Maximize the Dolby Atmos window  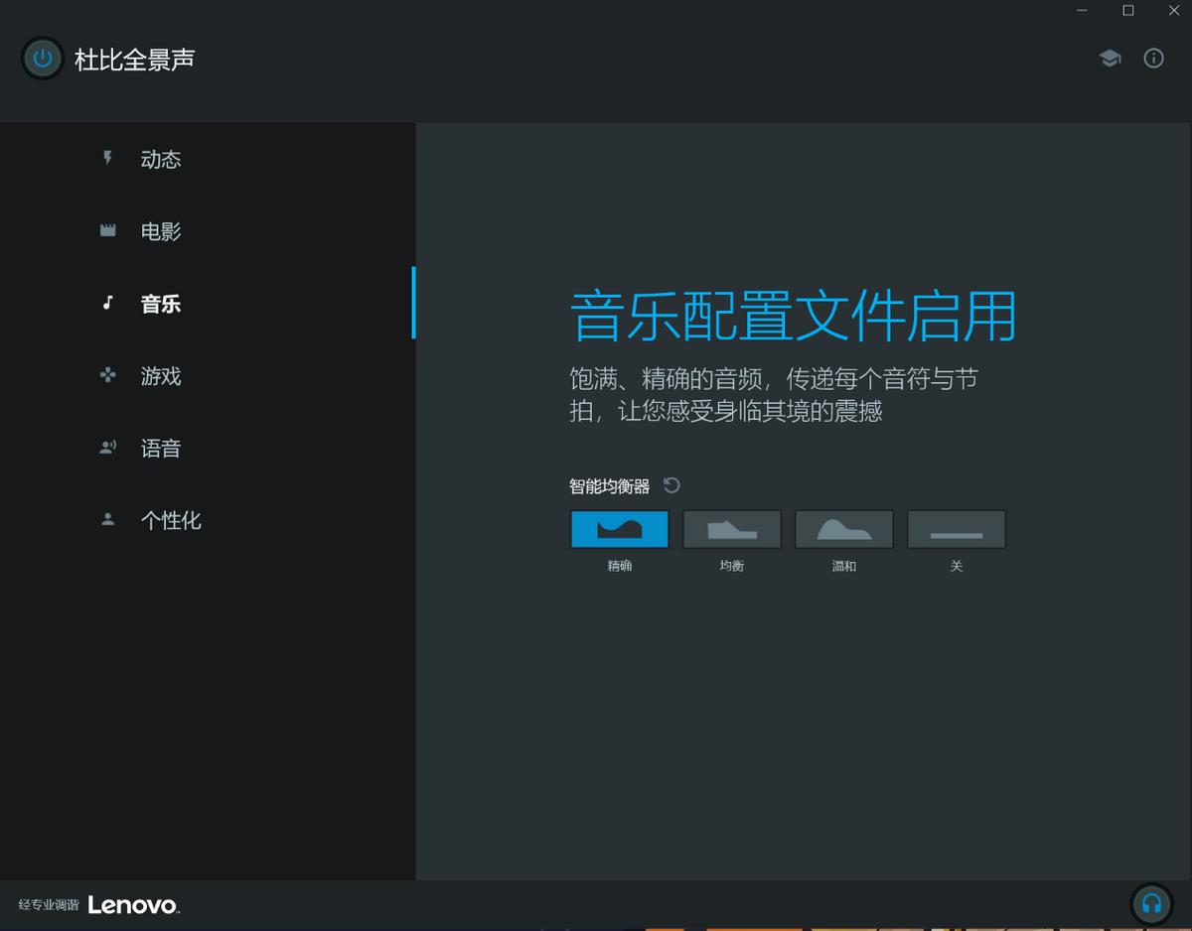[x=1127, y=11]
